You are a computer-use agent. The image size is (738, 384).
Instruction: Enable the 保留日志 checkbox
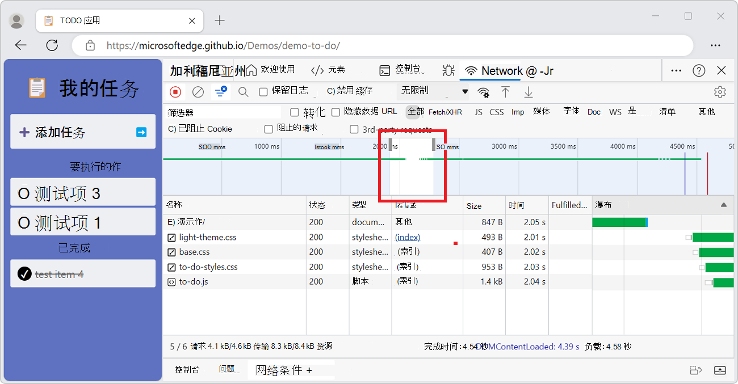tap(263, 92)
